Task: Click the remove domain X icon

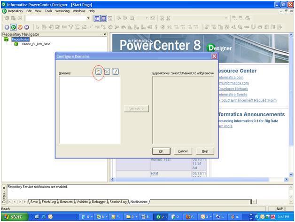Action: pos(107,71)
